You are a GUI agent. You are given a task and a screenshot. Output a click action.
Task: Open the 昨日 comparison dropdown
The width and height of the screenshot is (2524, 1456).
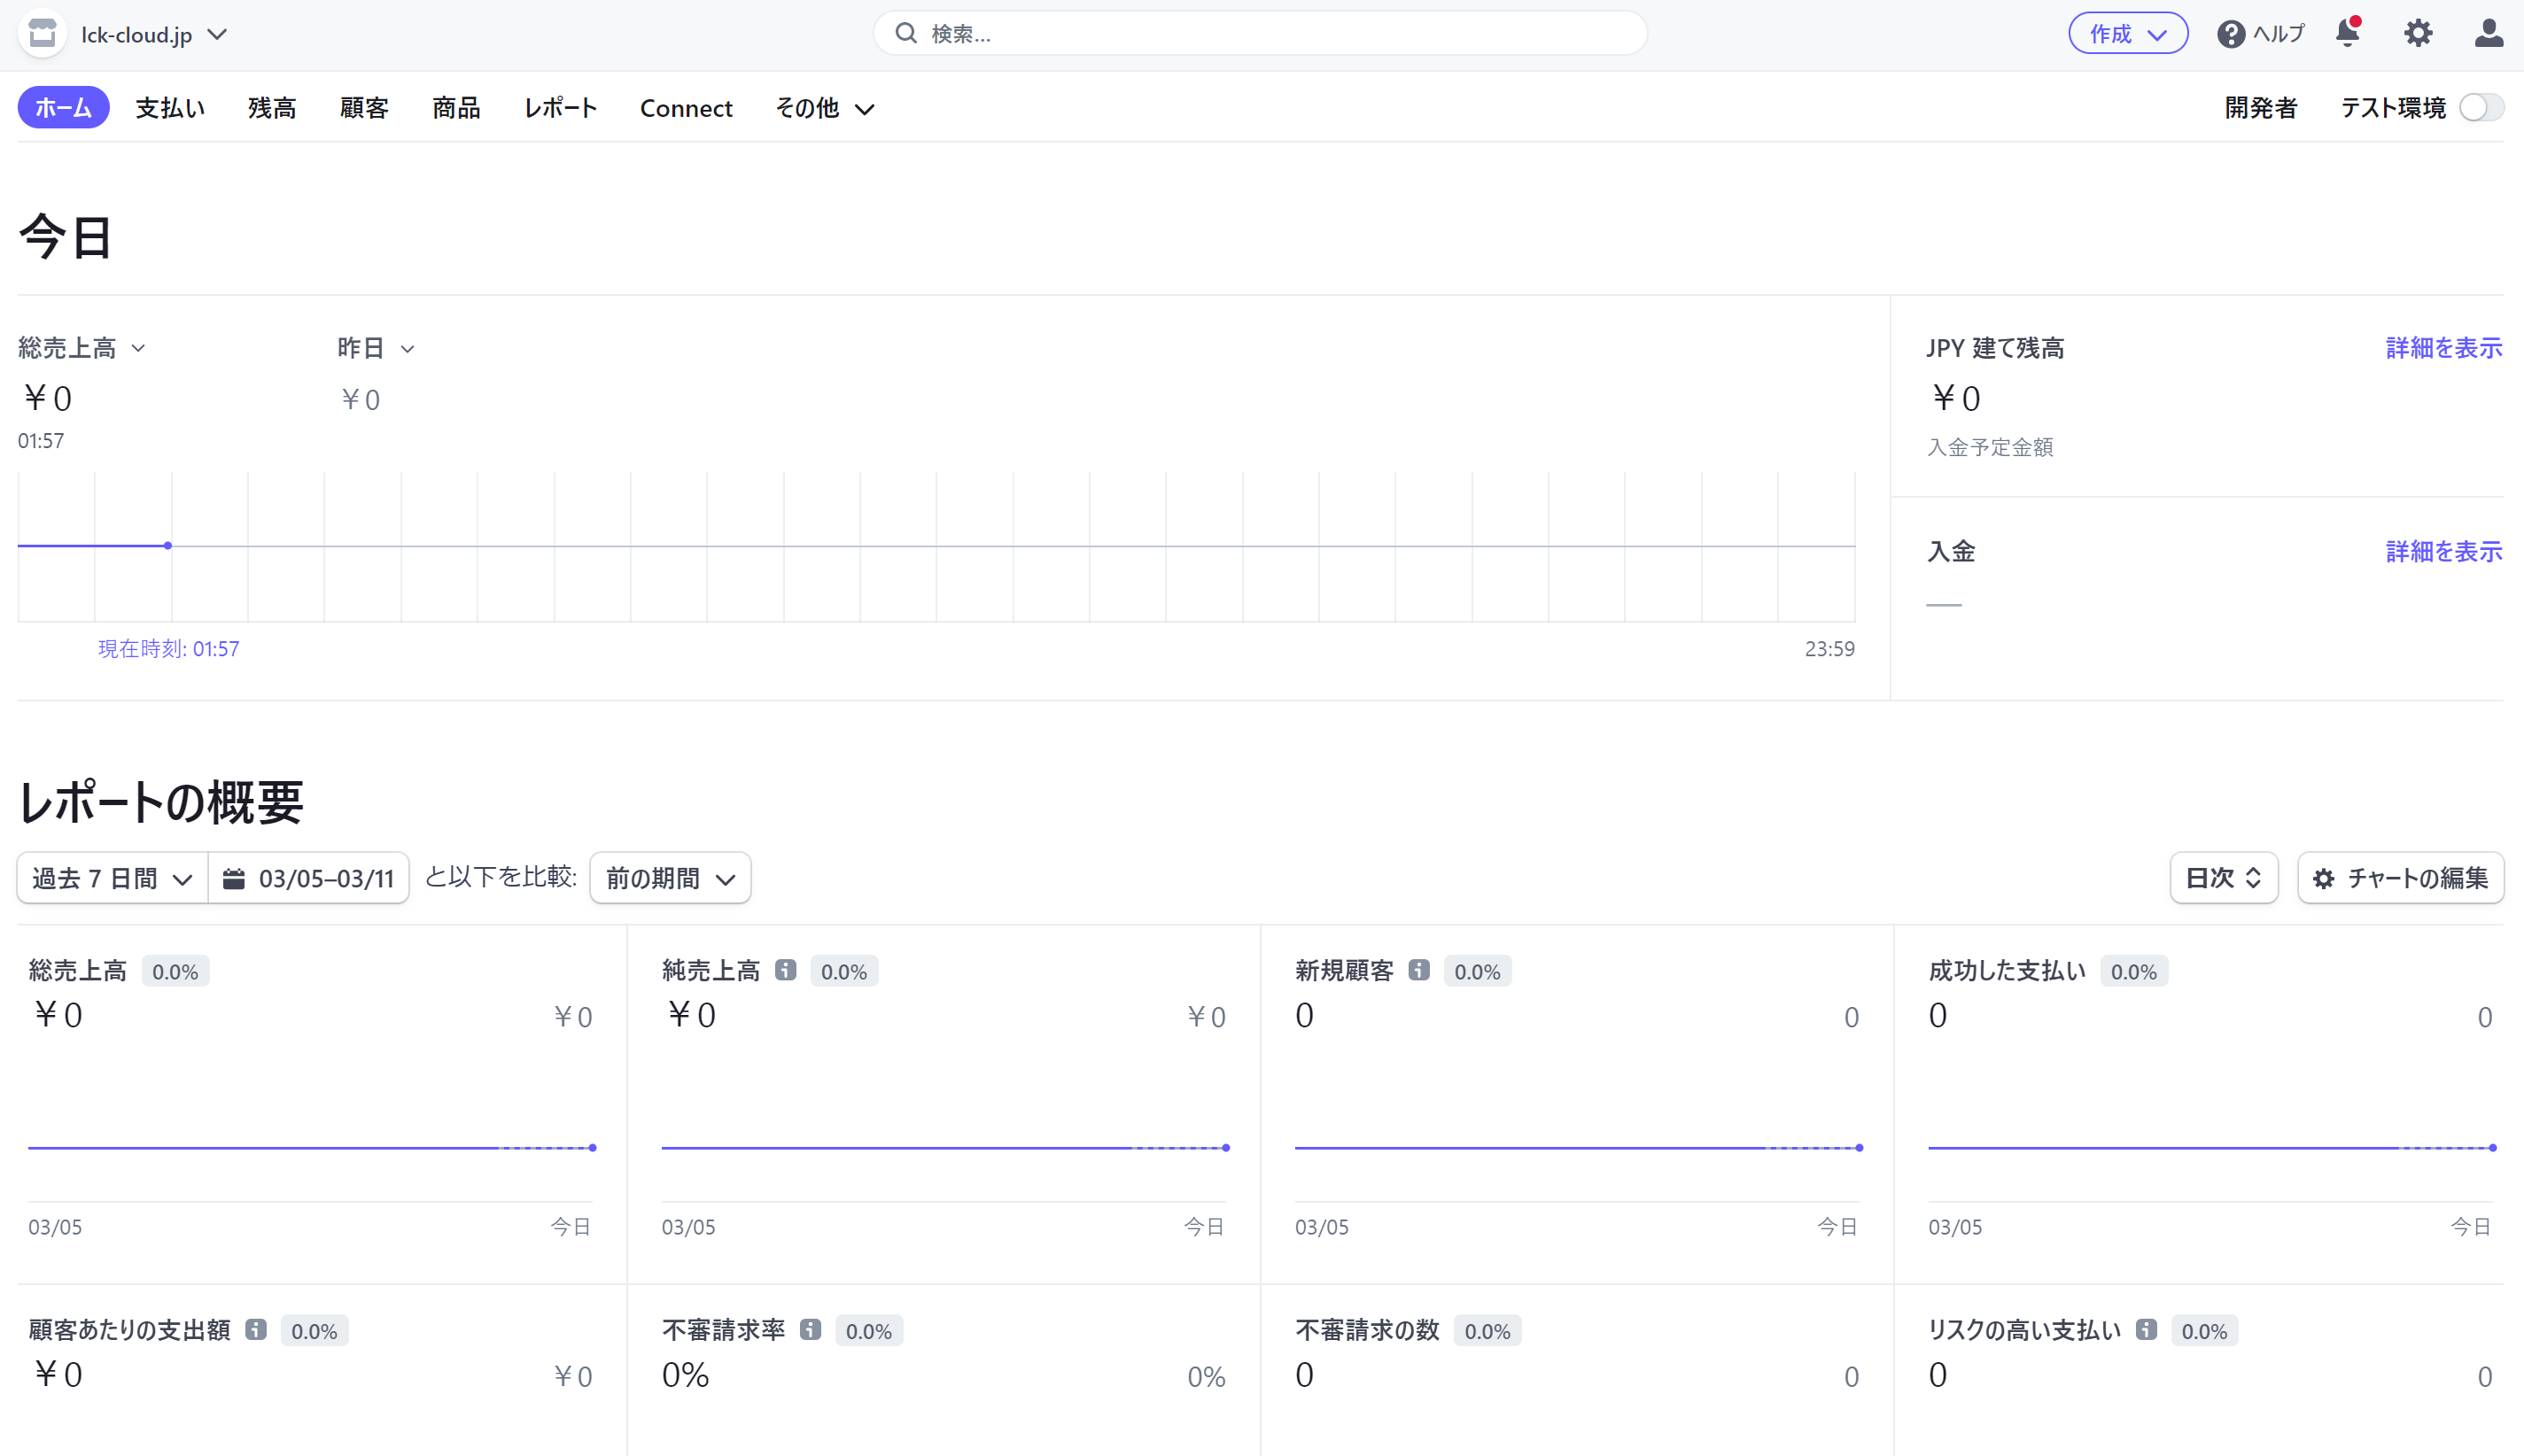(x=376, y=348)
